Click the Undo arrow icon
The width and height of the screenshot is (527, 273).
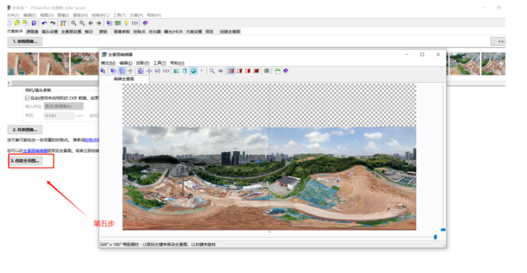(45, 23)
